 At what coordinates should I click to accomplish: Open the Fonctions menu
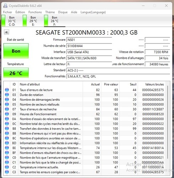pos(35,12)
